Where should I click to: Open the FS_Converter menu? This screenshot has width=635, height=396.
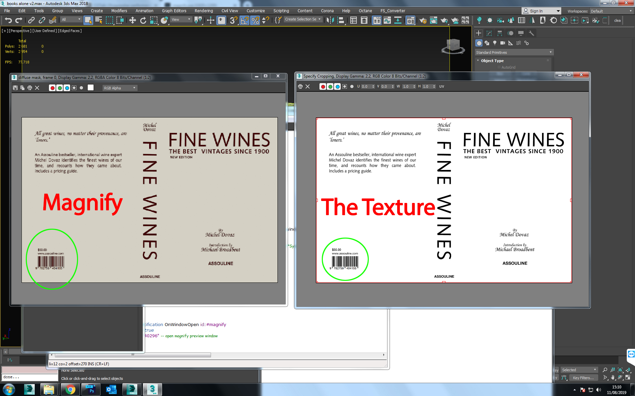pyautogui.click(x=393, y=11)
